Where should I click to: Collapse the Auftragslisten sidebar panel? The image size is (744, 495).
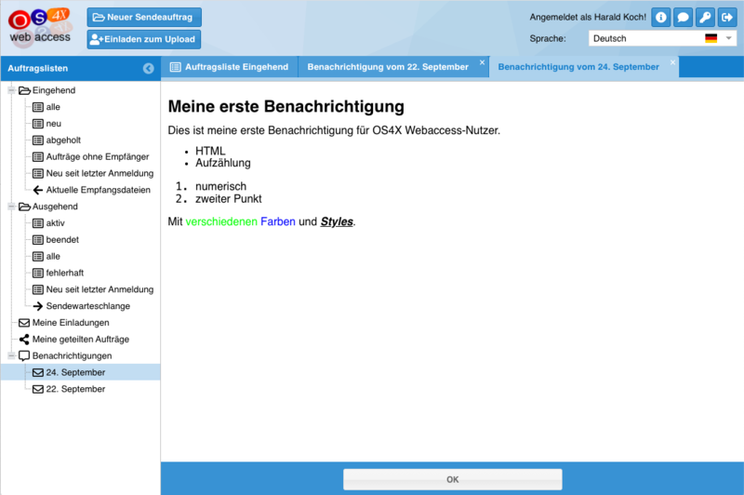(x=148, y=68)
